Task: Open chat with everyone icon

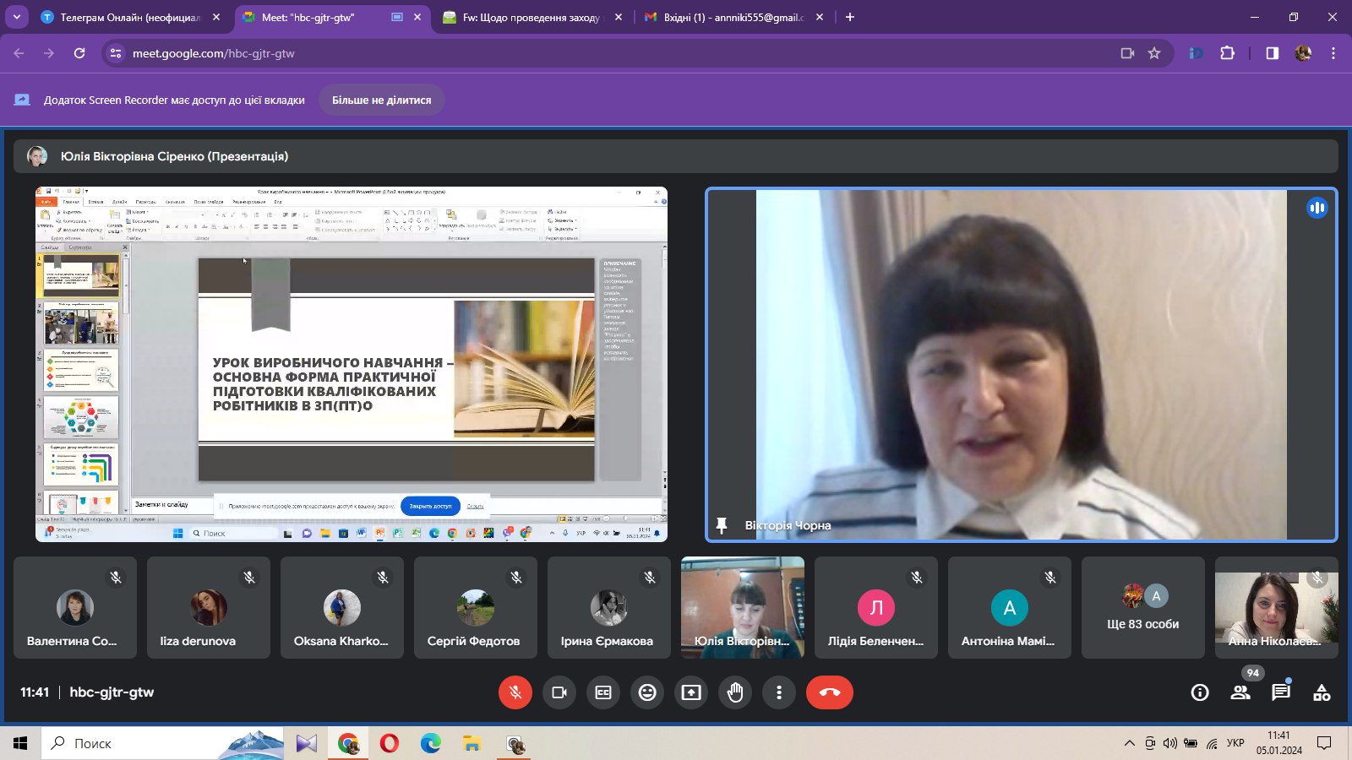Action: click(1281, 692)
